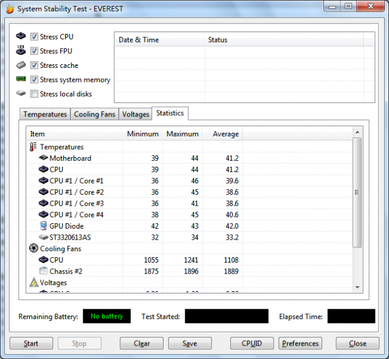
Task: Select the Statistics tab
Action: click(x=170, y=113)
